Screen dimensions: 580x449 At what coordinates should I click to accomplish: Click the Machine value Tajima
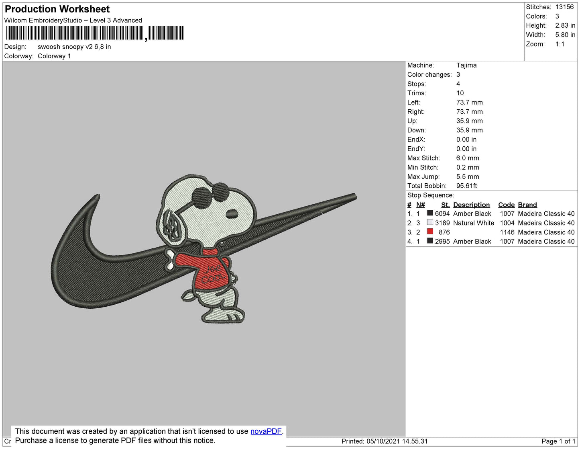466,65
